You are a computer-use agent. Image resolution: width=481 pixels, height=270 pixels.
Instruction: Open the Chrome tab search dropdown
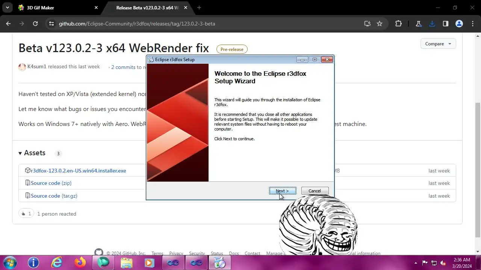[8, 7]
